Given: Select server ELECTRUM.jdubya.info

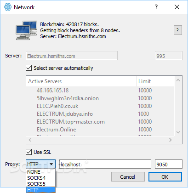Looking at the screenshot, I should click(x=65, y=114).
